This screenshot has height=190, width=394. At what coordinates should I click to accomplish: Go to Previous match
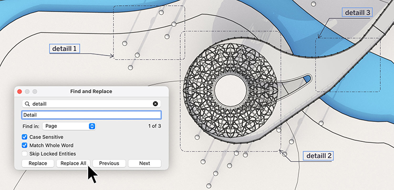(109, 163)
